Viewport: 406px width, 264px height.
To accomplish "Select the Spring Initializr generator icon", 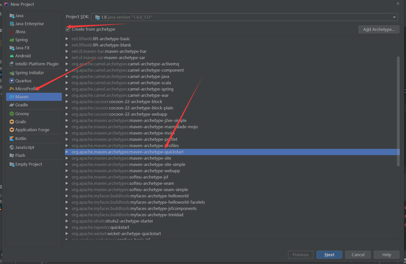I will pos(12,73).
